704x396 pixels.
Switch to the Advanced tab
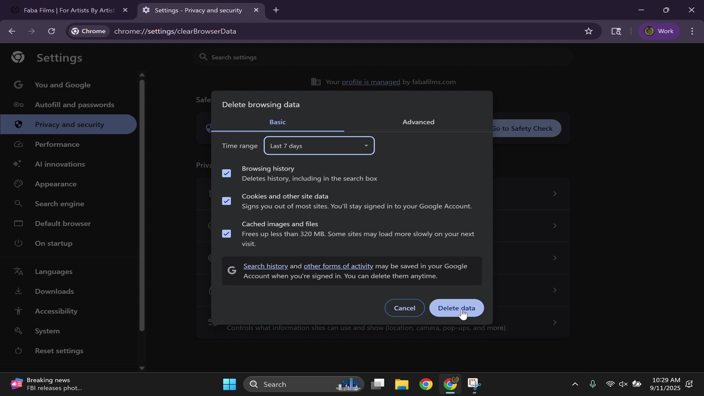[x=418, y=122]
